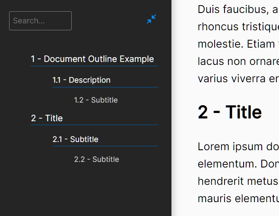The image size is (279, 216).
Task: Go to '2.1 - Subtitle' outline item
Action: (76, 139)
